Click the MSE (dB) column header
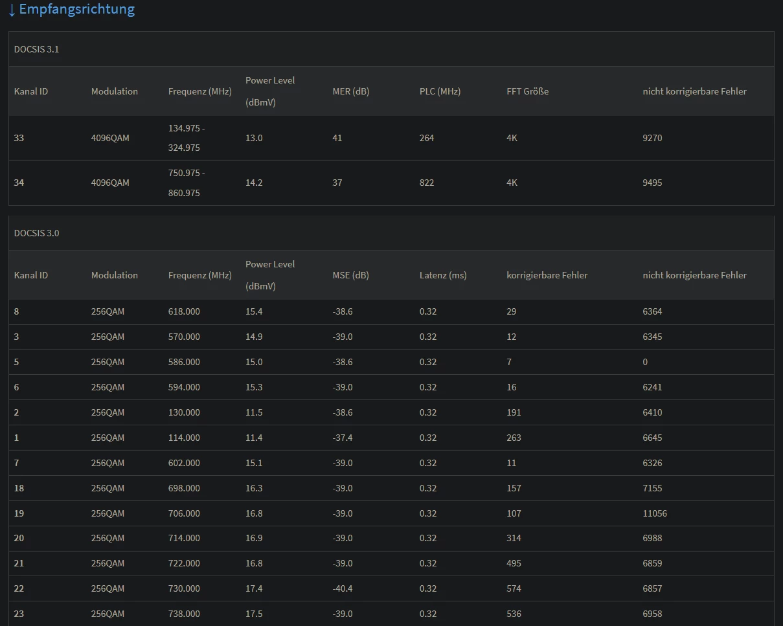The height and width of the screenshot is (626, 783). point(350,275)
